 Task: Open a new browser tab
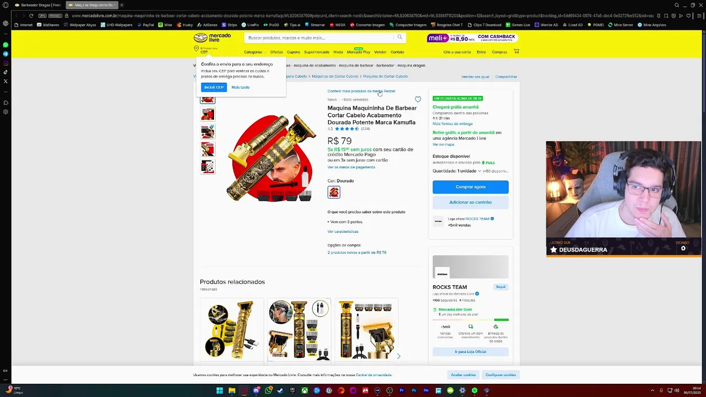[x=121, y=5]
